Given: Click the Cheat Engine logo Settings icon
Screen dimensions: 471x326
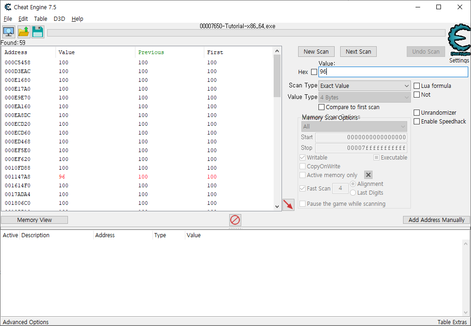Looking at the screenshot, I should (x=459, y=41).
